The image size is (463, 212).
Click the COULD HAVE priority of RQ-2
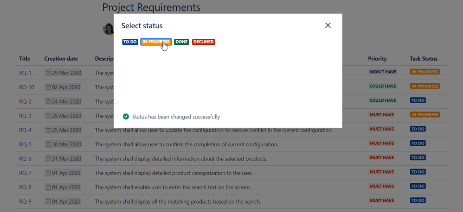pos(383,100)
